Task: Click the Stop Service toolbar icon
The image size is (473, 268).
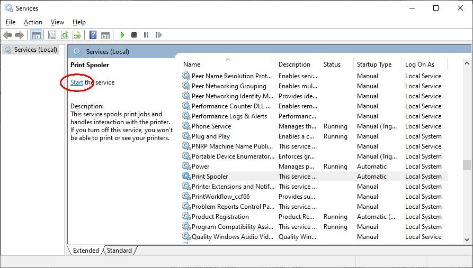Action: [x=134, y=35]
